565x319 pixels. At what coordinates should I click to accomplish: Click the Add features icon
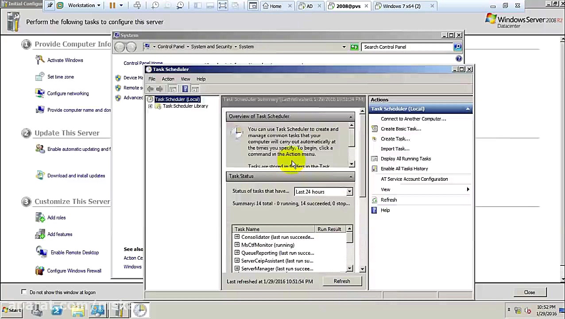[x=40, y=234]
